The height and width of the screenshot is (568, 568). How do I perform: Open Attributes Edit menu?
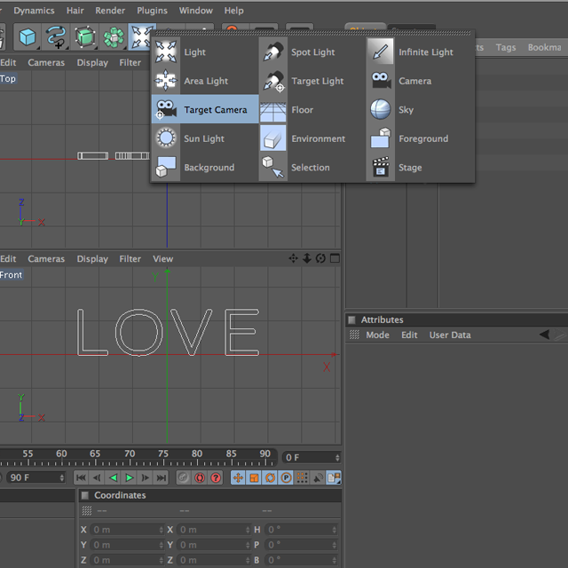click(x=409, y=335)
